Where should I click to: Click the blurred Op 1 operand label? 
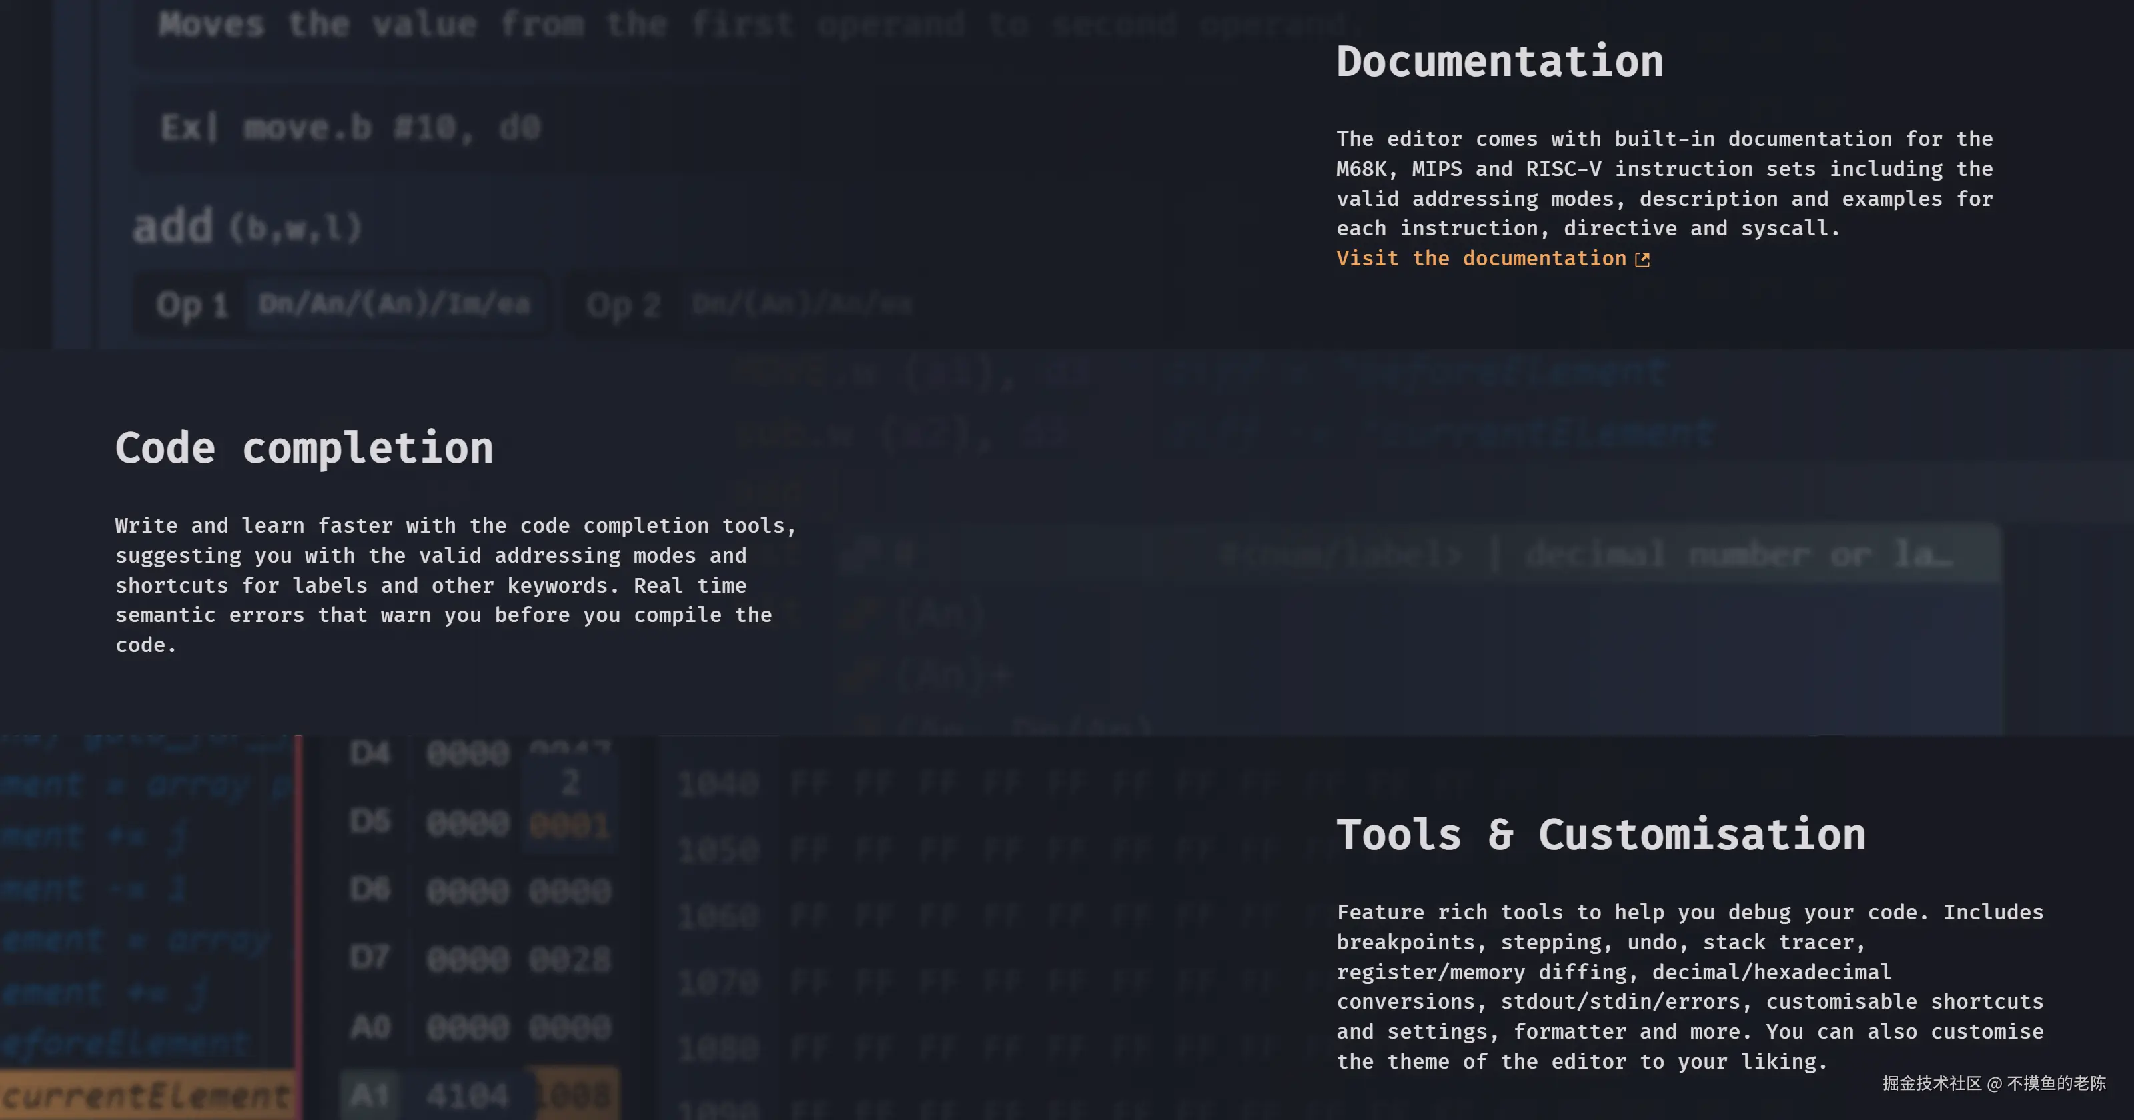click(x=192, y=305)
